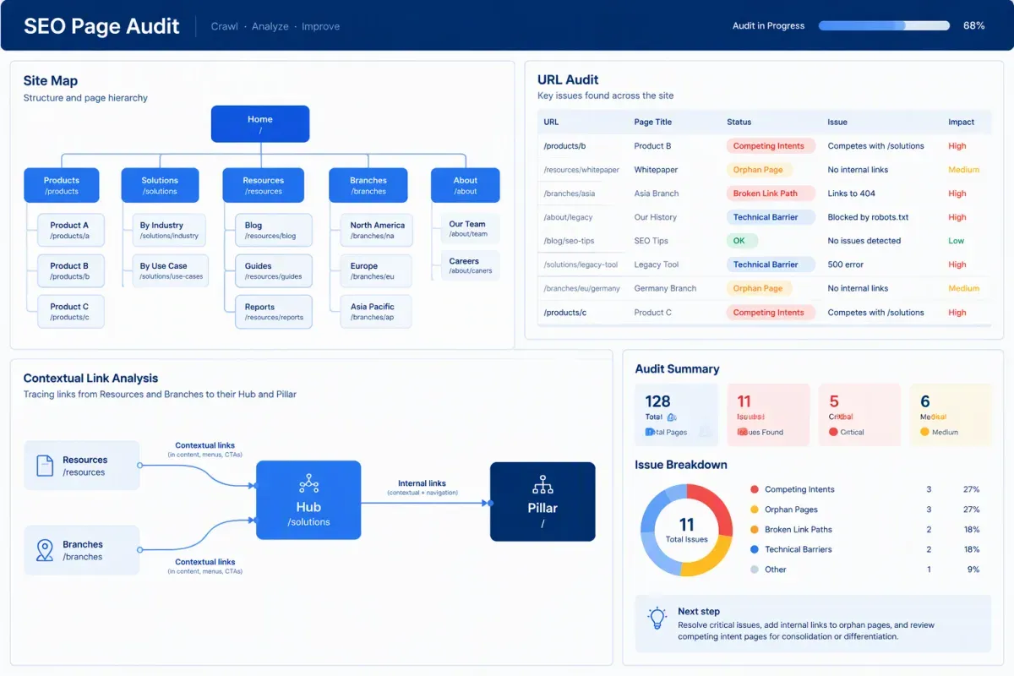The width and height of the screenshot is (1014, 676).
Task: Click the Impact column header
Action: [x=962, y=122]
